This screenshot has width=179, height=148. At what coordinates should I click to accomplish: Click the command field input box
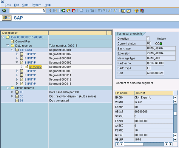coord(26,10)
